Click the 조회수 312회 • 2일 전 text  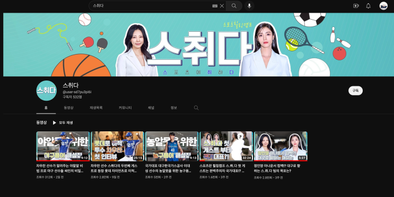tap(50, 177)
